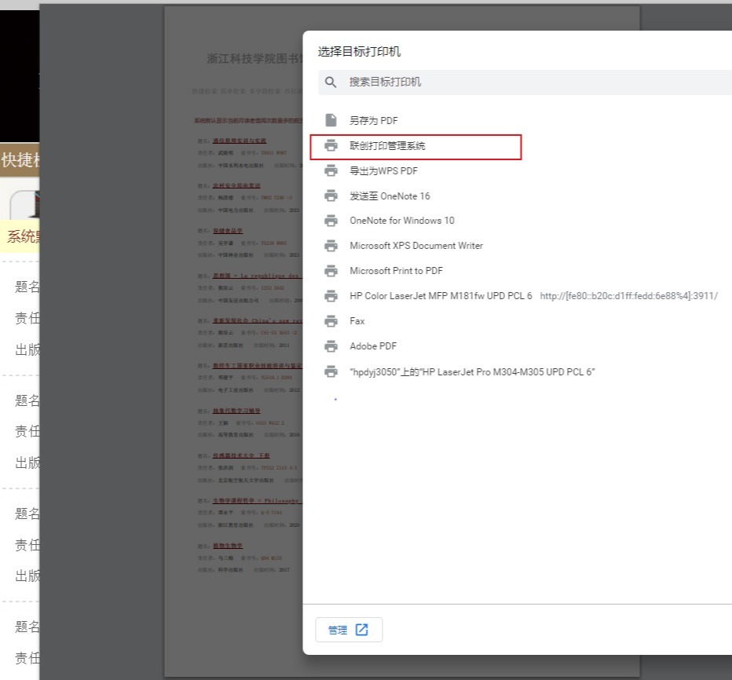
Task: Pick Microsoft XPS Document Writer
Action: pyautogui.click(x=415, y=246)
